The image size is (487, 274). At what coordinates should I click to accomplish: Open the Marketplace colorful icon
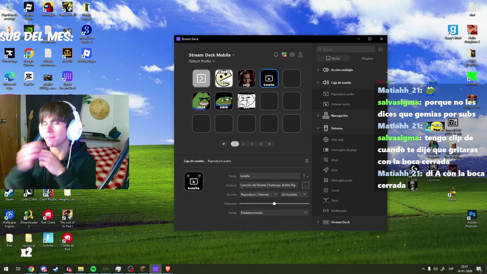(284, 55)
